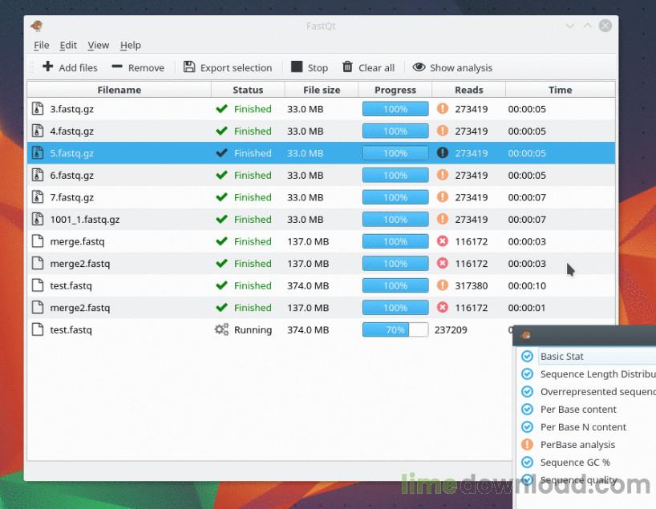Click the compressed file icon of 3.fastq.gz

click(x=38, y=109)
